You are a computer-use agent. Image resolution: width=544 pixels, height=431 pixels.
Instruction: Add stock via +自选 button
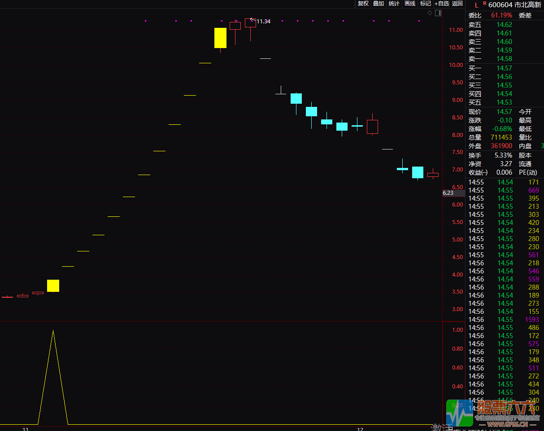click(441, 4)
